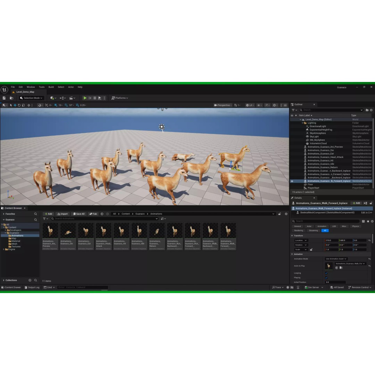Open the Platforms dropdown

120,98
